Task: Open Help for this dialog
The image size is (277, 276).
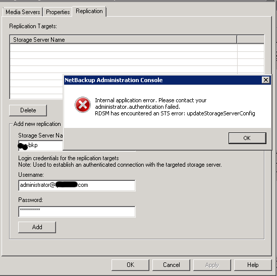Action: (253, 265)
